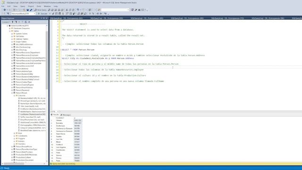The width and height of the screenshot is (302, 170).
Task: Click the Refresh icon in Object Explorer toolbar
Action: point(26,22)
